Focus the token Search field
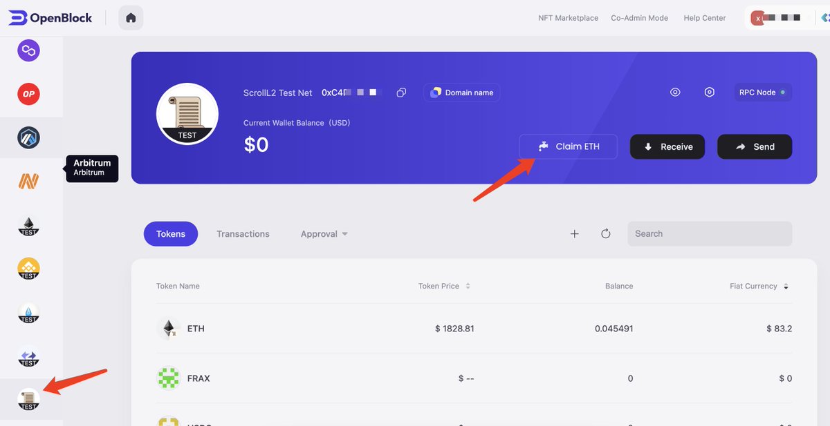The image size is (830, 426). coord(710,234)
